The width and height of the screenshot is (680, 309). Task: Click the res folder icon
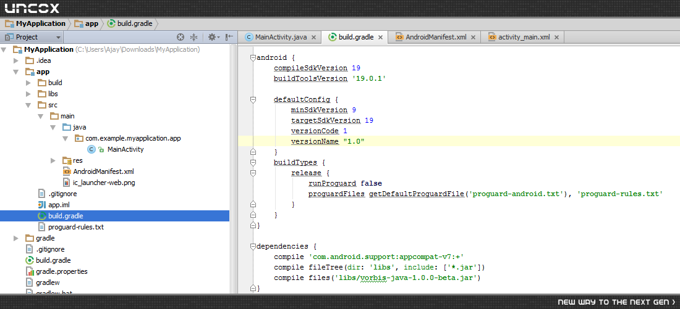(66, 160)
